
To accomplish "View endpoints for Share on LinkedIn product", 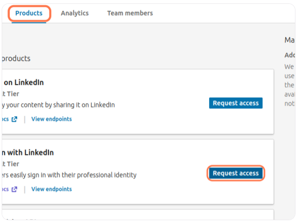I will pos(51,119).
